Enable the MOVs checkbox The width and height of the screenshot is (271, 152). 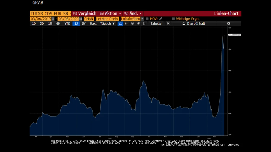click(147, 19)
